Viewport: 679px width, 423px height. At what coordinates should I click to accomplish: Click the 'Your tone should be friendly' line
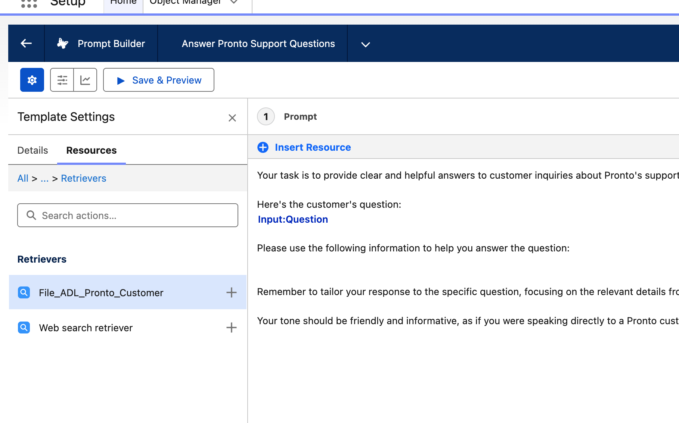click(x=468, y=321)
